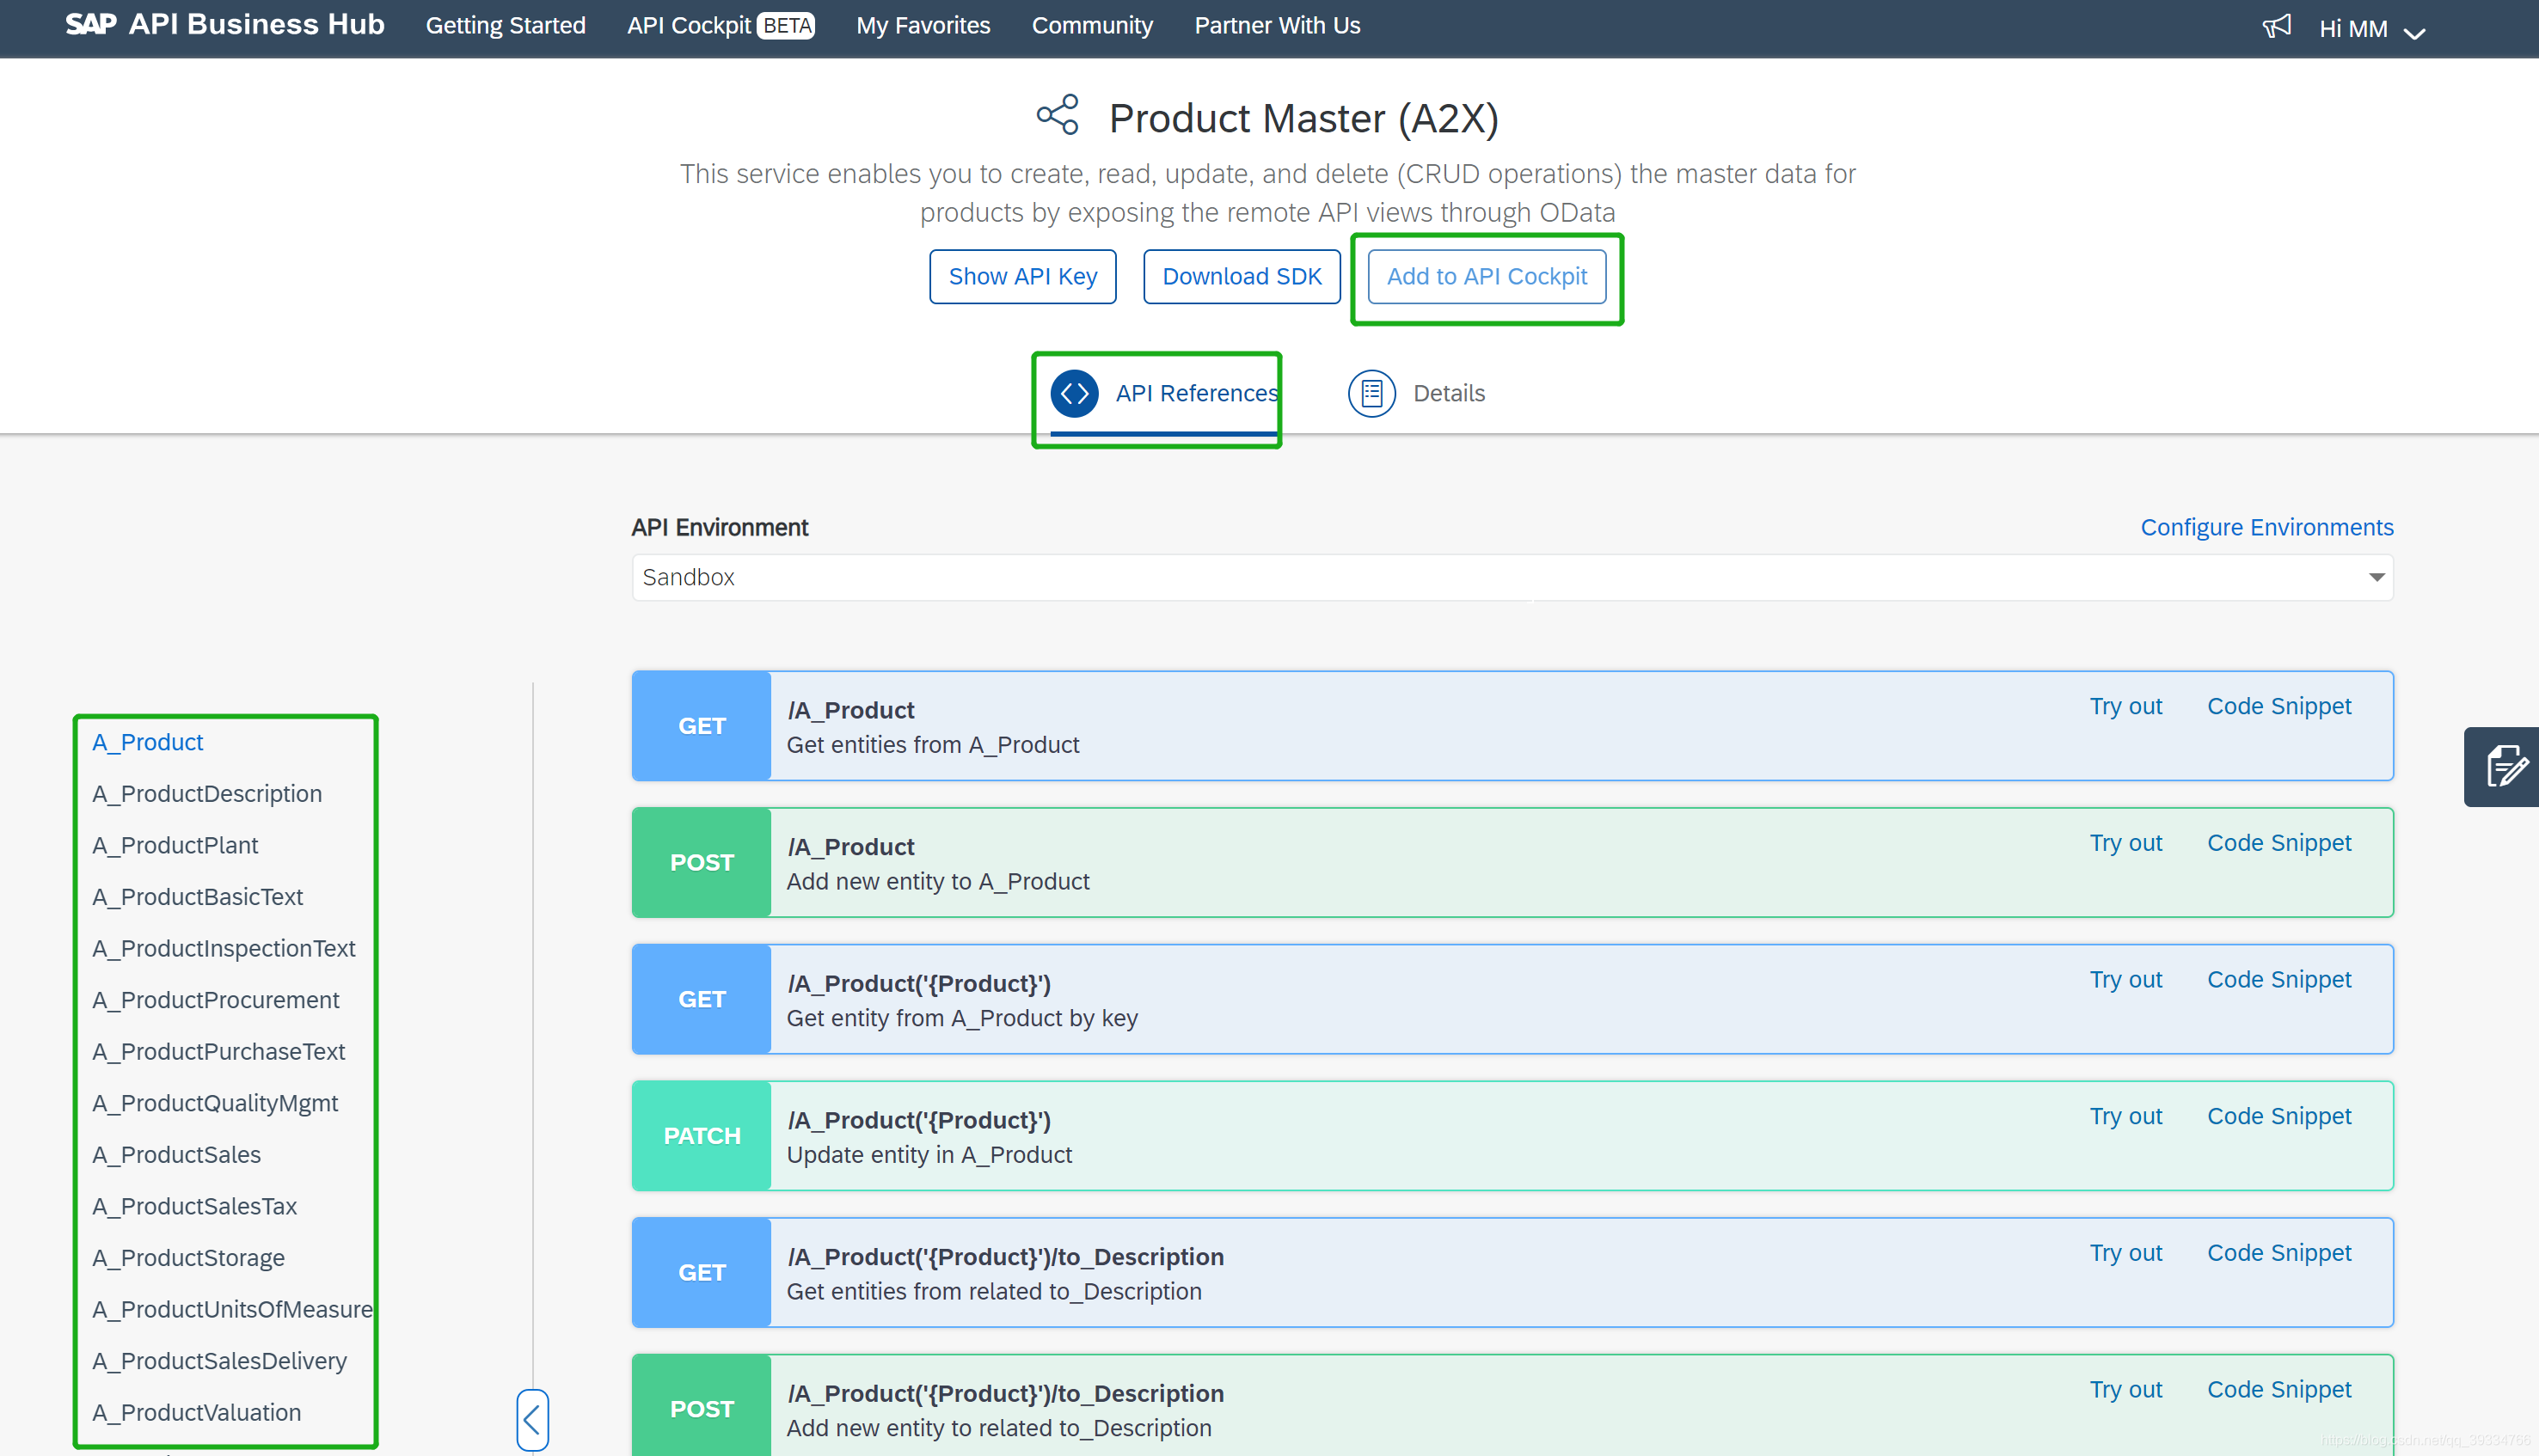Click the SAP API Business Hub logo

[x=224, y=25]
